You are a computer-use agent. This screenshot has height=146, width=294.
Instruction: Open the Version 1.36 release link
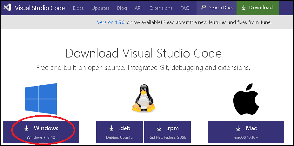(x=110, y=22)
